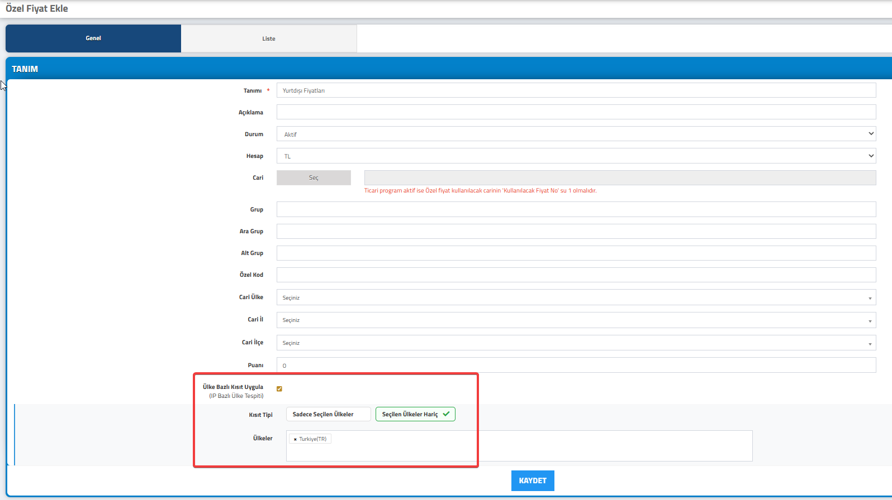Switch to the Genel tab

[93, 39]
